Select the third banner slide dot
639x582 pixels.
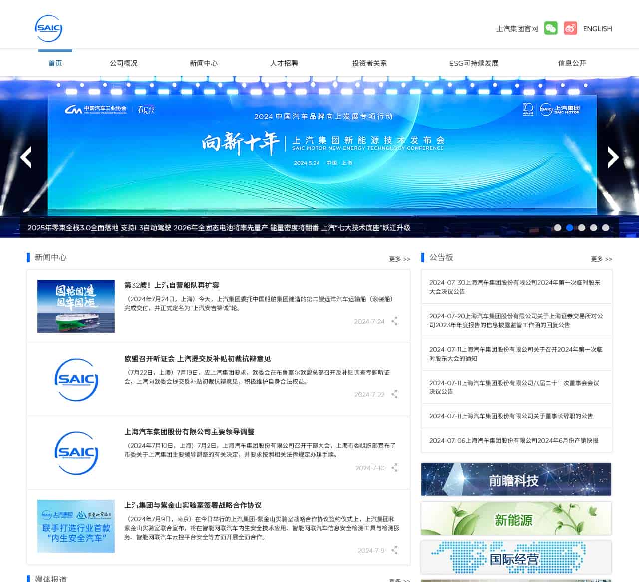pyautogui.click(x=582, y=228)
